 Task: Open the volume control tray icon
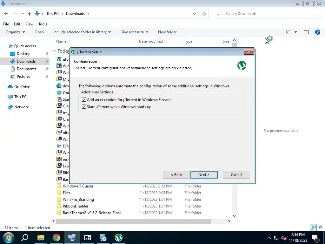tap(284, 238)
